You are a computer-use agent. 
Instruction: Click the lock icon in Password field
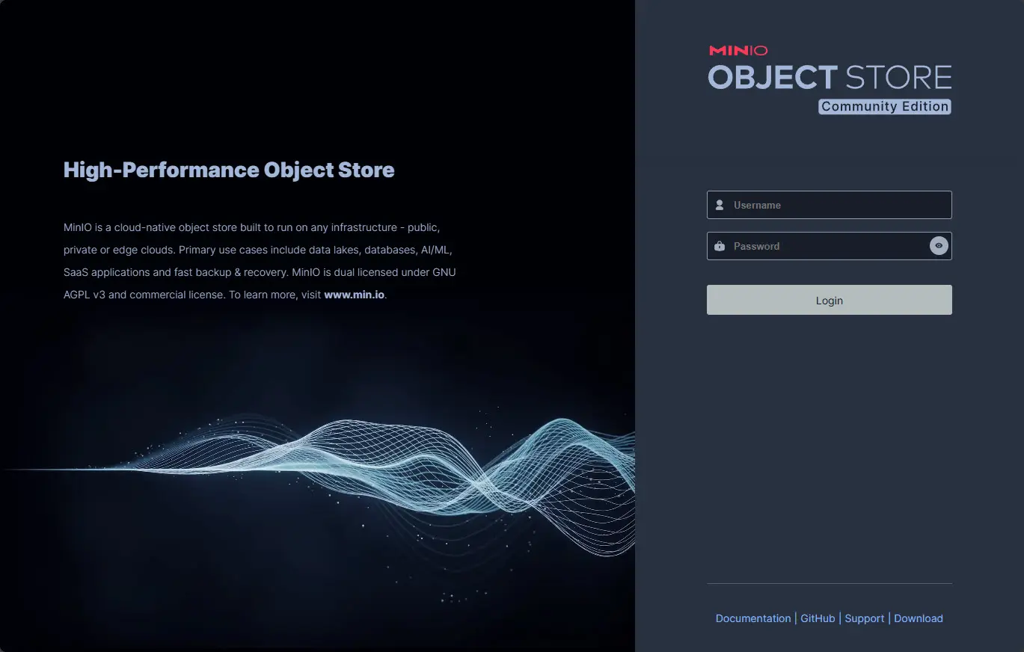[720, 246]
